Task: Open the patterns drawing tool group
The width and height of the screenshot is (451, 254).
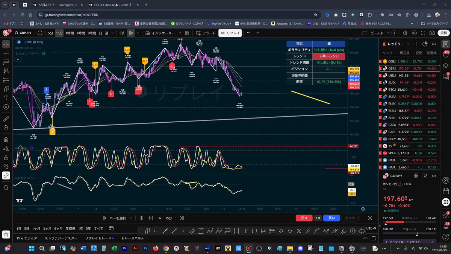Action: point(6,71)
